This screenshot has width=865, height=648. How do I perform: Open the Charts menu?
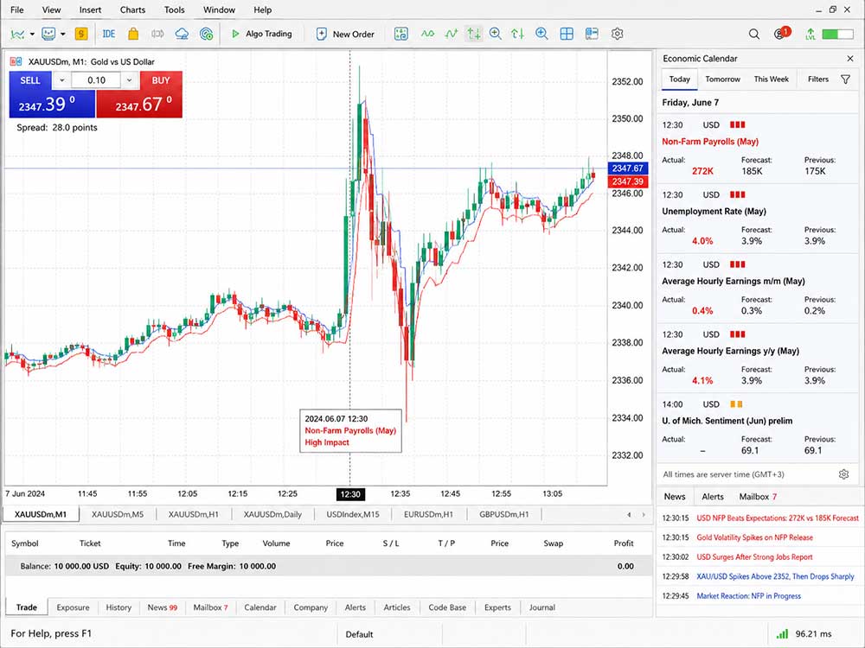tap(132, 10)
